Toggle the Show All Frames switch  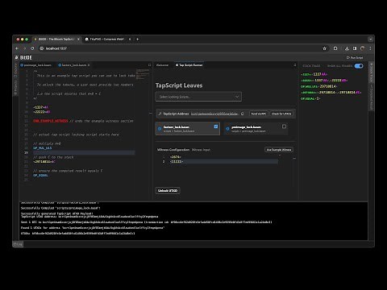pos(359,66)
